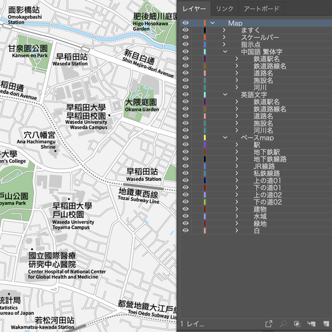Click the Tozai Subway Line label
Screen dimensions: 332x332
click(x=139, y=200)
